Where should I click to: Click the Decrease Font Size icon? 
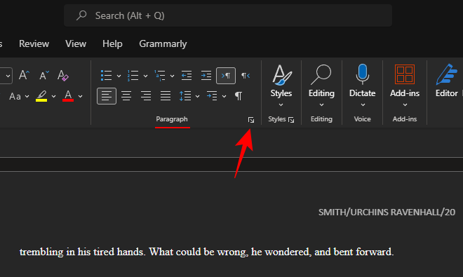[44, 75]
